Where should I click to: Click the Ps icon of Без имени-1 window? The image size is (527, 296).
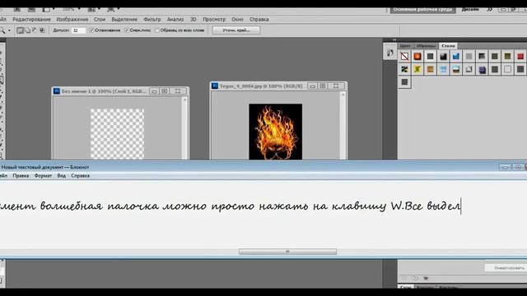(x=57, y=91)
